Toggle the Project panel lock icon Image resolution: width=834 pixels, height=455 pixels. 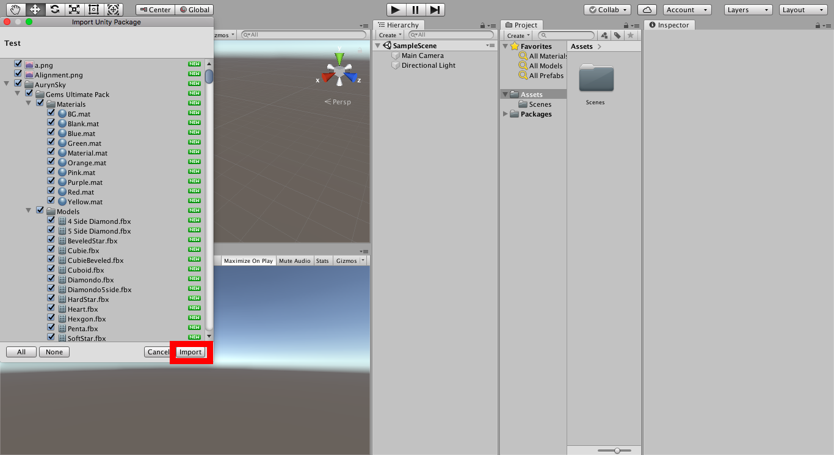pyautogui.click(x=626, y=26)
